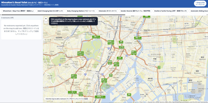Click the Shiodome JCT map sign

104,80
